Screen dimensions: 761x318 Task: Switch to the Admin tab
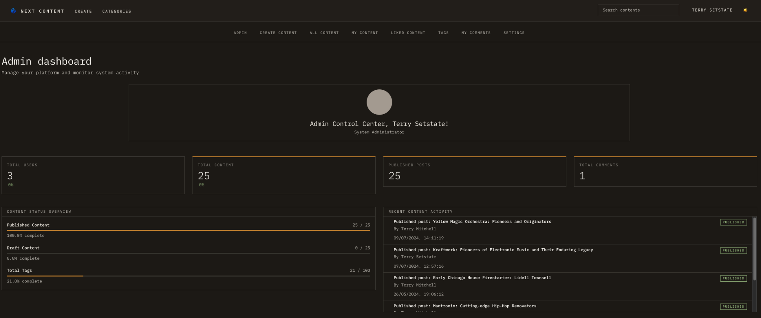point(240,33)
